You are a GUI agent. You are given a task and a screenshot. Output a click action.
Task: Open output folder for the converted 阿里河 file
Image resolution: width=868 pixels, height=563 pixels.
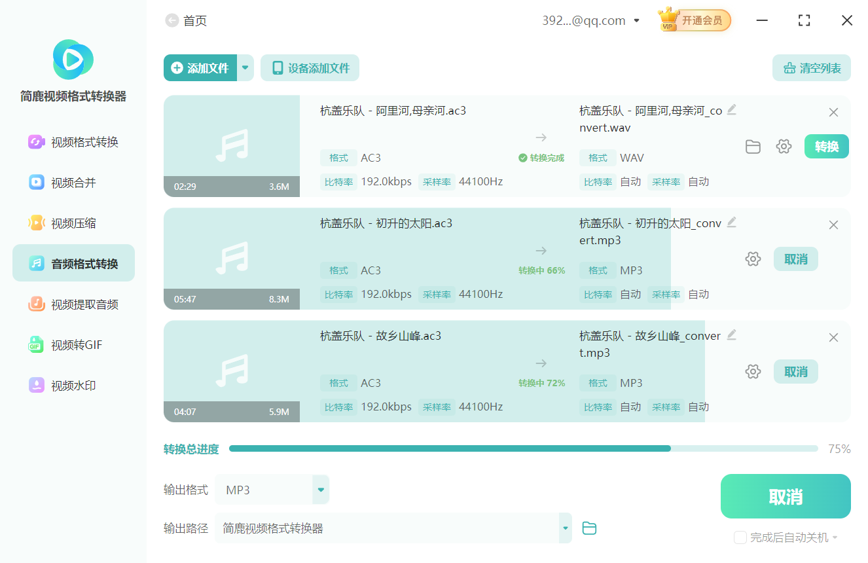pos(753,147)
